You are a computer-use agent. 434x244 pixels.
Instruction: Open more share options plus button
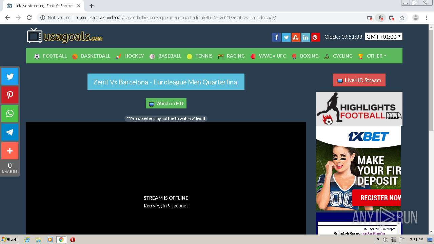pyautogui.click(x=10, y=151)
